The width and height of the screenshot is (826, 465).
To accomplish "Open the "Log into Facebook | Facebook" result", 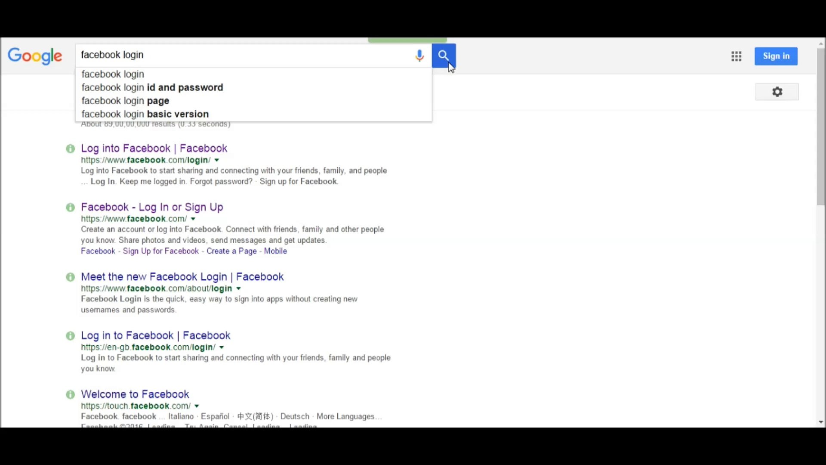I will click(x=154, y=149).
